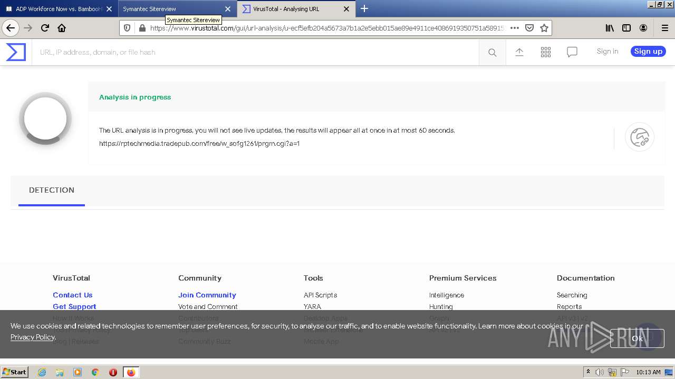
Task: Open the tracking protection shield icon
Action: point(127,28)
